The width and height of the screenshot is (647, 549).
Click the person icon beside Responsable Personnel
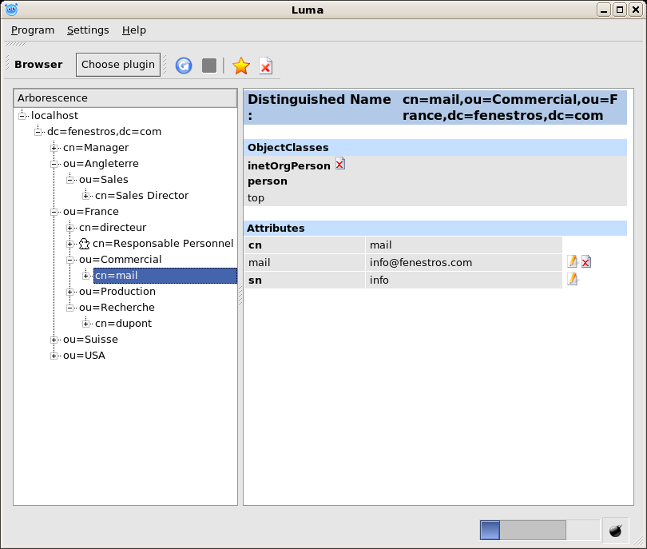click(84, 244)
